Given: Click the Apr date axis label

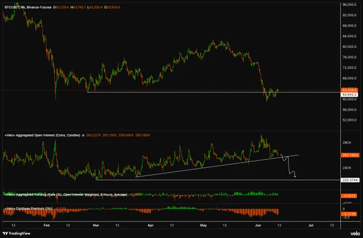Looking at the screenshot, I should 151,225.
